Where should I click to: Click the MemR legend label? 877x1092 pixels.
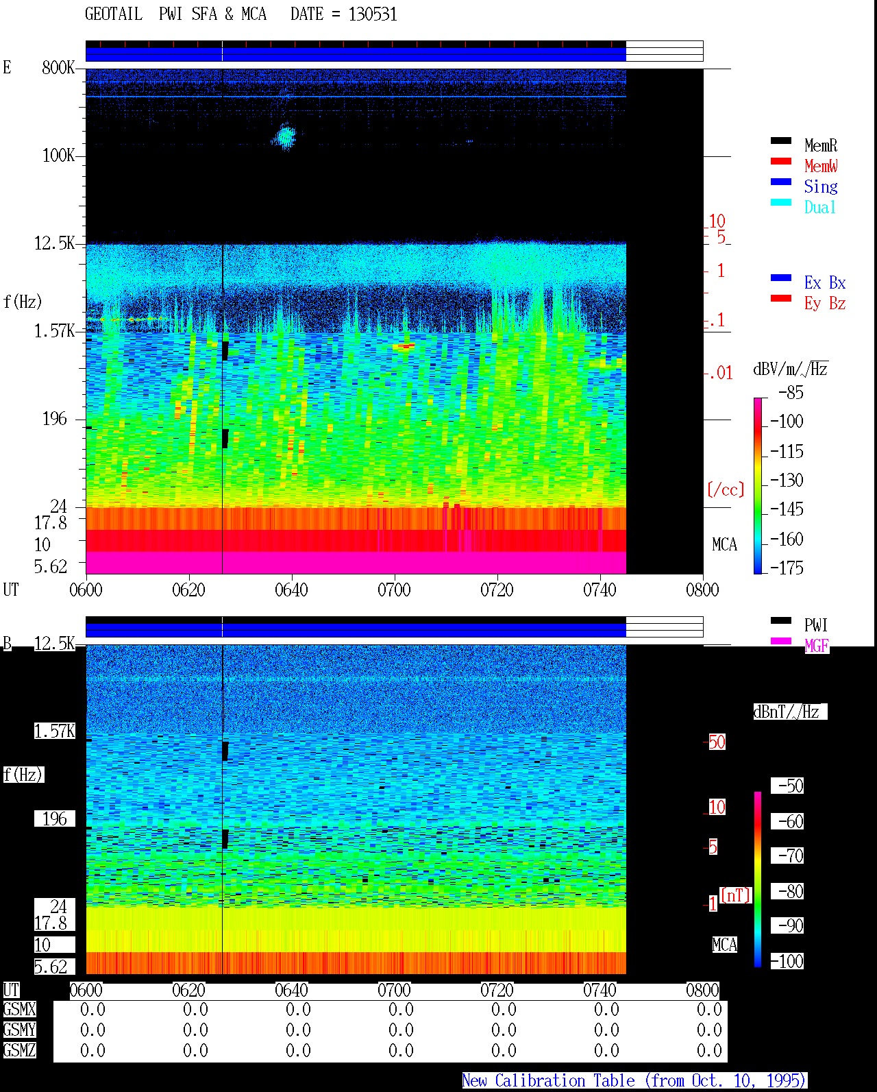tap(821, 145)
